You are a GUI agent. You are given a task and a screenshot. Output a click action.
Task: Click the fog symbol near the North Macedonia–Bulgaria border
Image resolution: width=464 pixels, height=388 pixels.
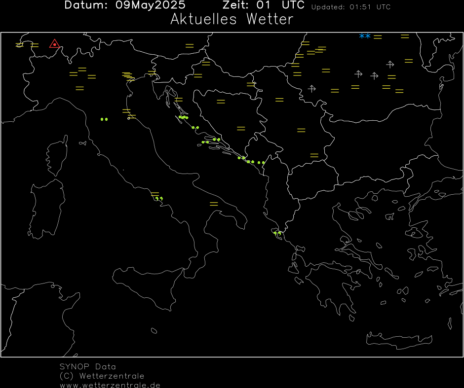[x=314, y=155]
